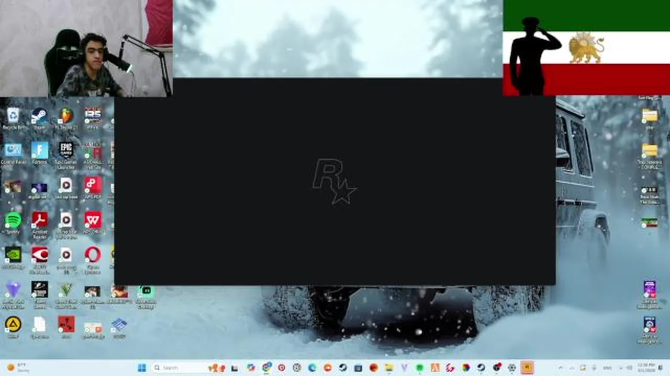Viewport: 670px width, 376px height.
Task: Open the Recycle Bin desktop icon
Action: [x=13, y=119]
